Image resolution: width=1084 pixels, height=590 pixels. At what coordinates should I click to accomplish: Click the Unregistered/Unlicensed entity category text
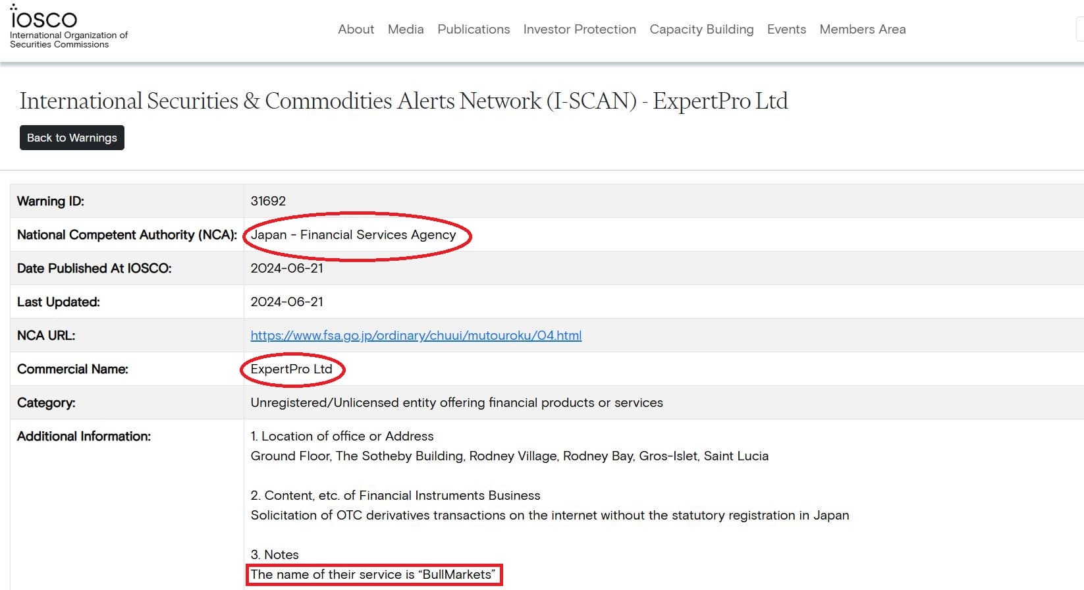click(456, 403)
